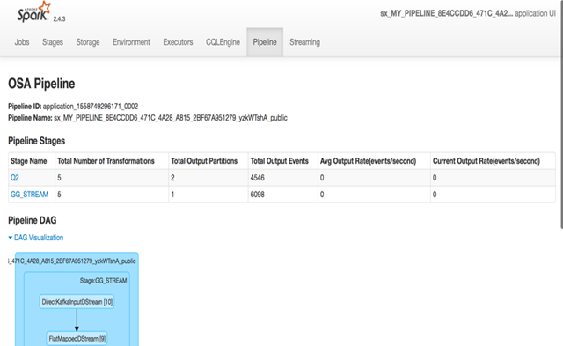The height and width of the screenshot is (346, 563).
Task: Click the Pipeline Stages heading
Action: (x=37, y=141)
